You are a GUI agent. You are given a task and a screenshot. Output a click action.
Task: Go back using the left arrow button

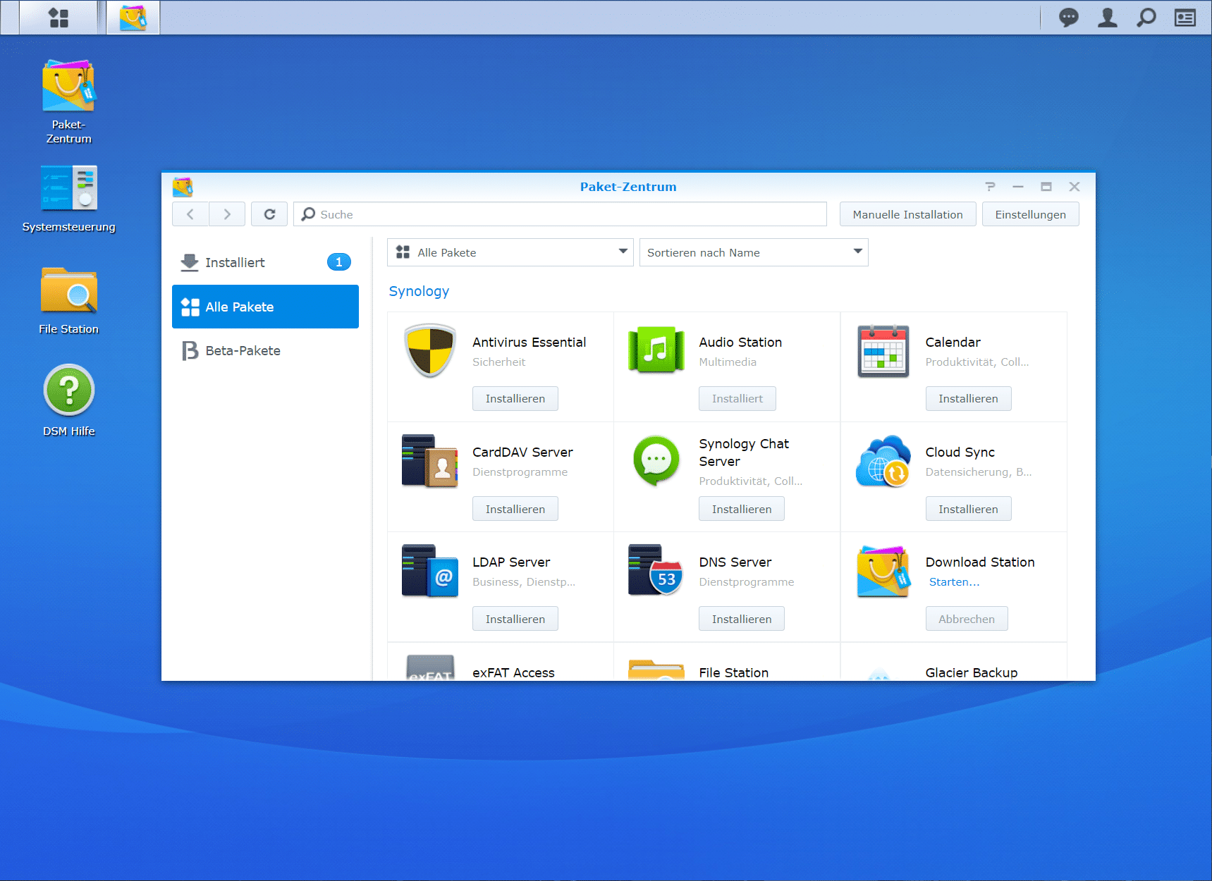coord(190,214)
